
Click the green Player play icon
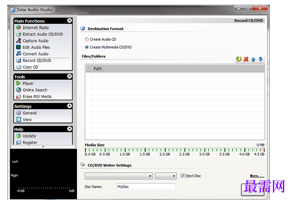[x=18, y=83]
